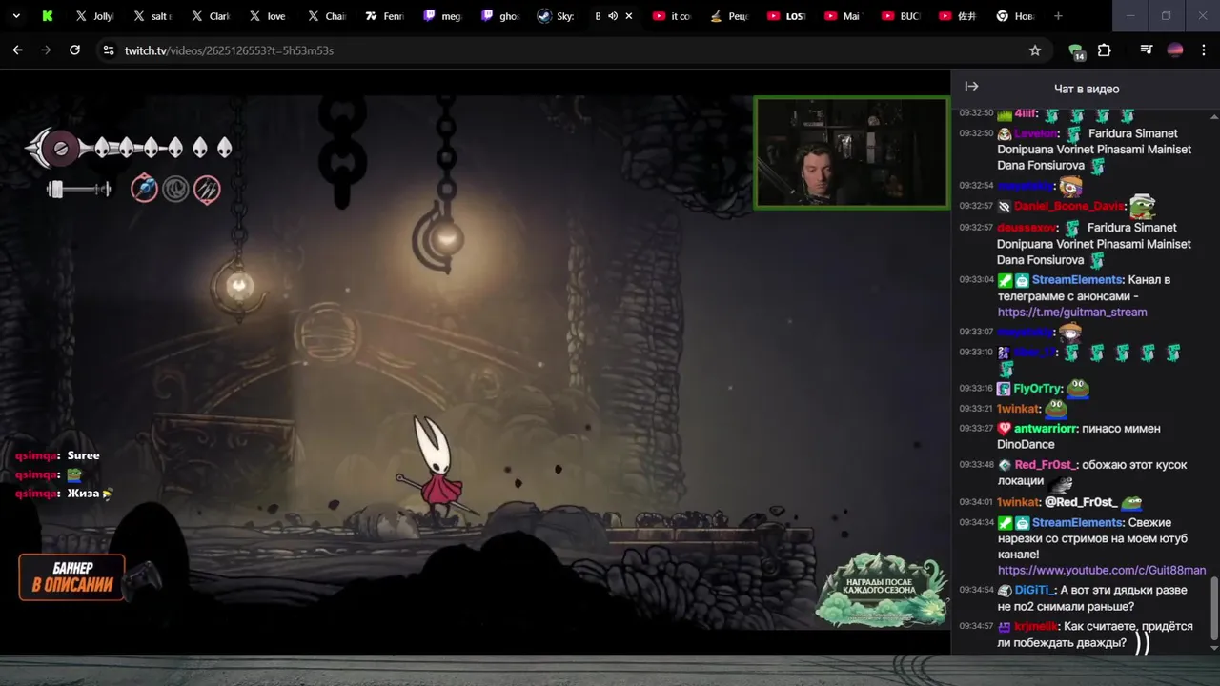Viewport: 1220px width, 686px height.
Task: Open the Chrome profile avatar
Action: click(1175, 50)
